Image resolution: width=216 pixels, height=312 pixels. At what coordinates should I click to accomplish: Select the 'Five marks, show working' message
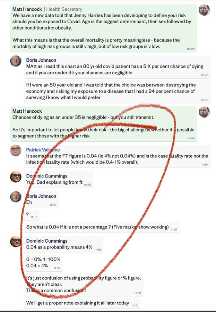(102, 227)
